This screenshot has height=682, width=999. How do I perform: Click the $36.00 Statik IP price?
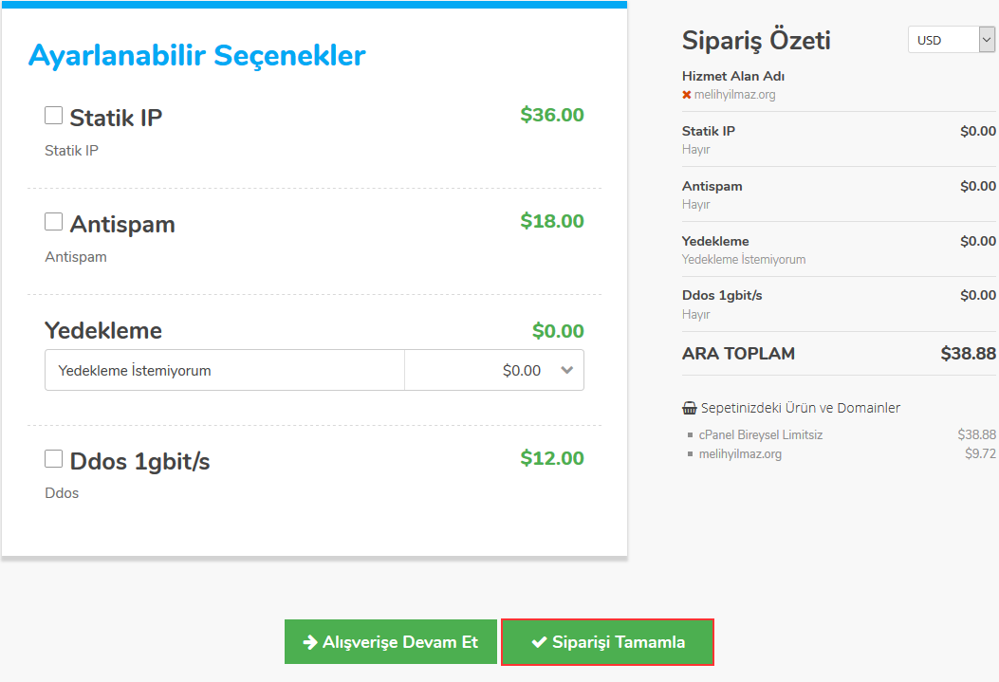pos(552,116)
